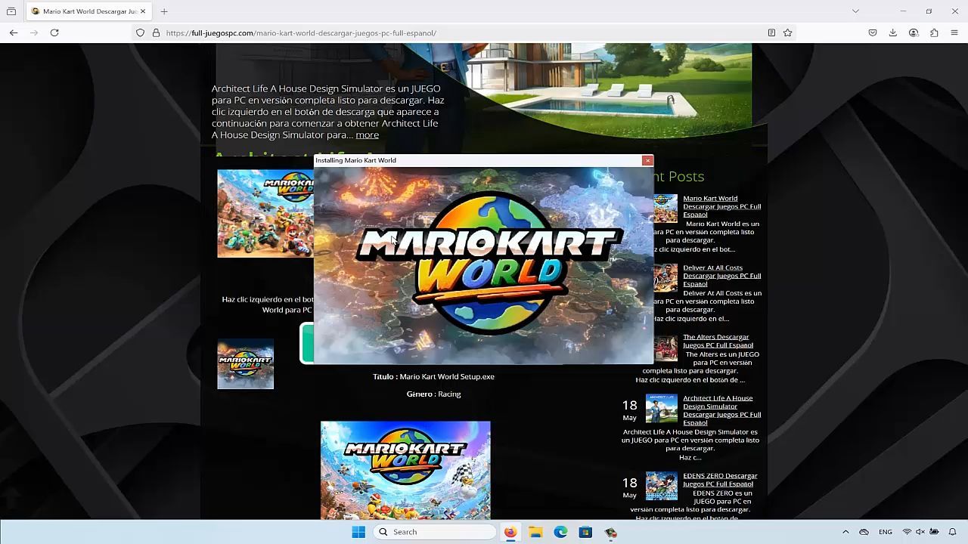The height and width of the screenshot is (544, 968).
Task: Reload the current page
Action: 54,32
